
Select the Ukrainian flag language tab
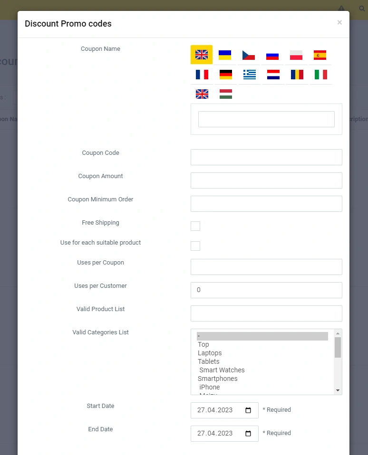pyautogui.click(x=225, y=55)
